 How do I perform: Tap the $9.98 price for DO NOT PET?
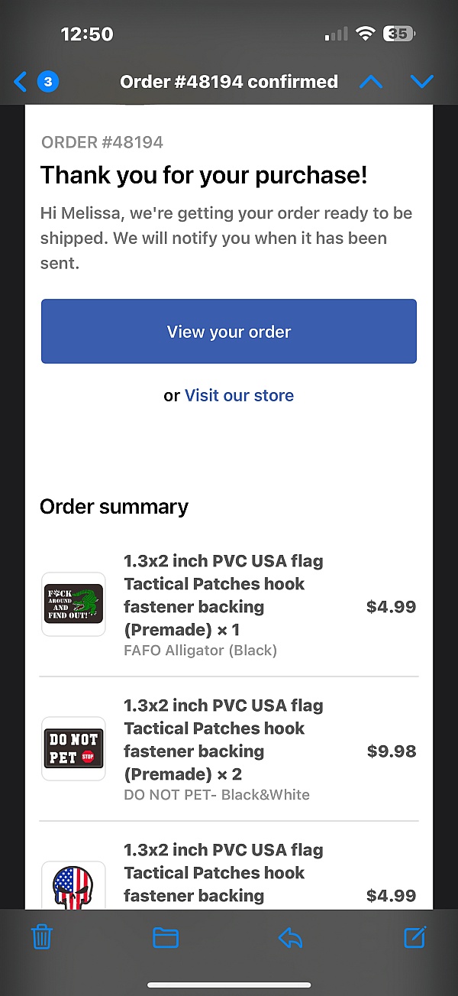click(392, 751)
